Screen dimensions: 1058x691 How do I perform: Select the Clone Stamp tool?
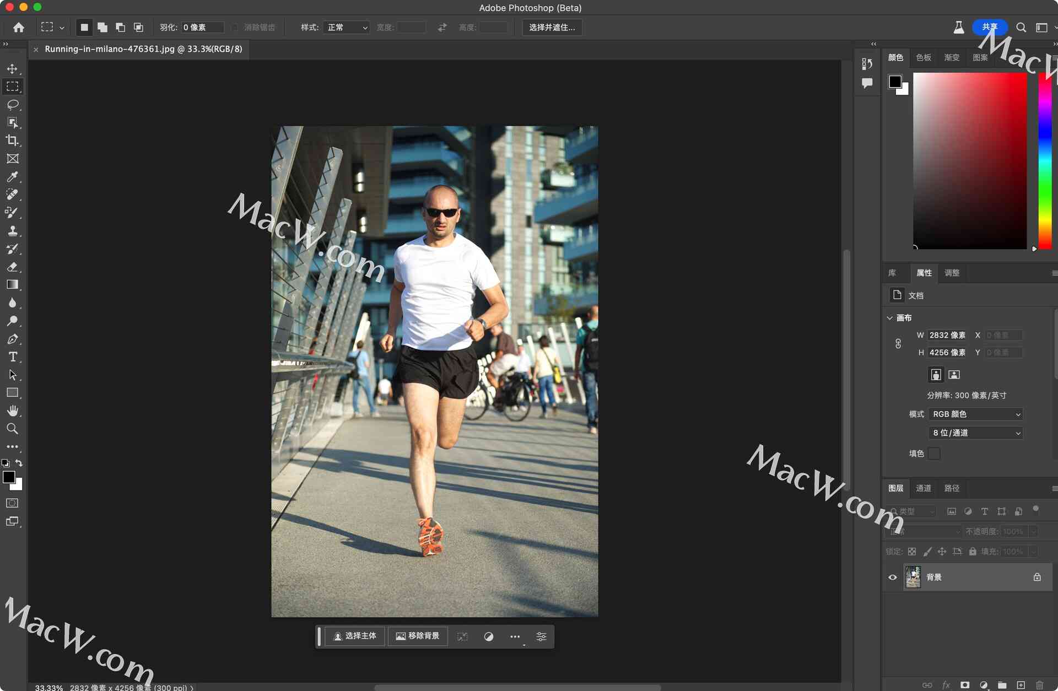(x=12, y=231)
